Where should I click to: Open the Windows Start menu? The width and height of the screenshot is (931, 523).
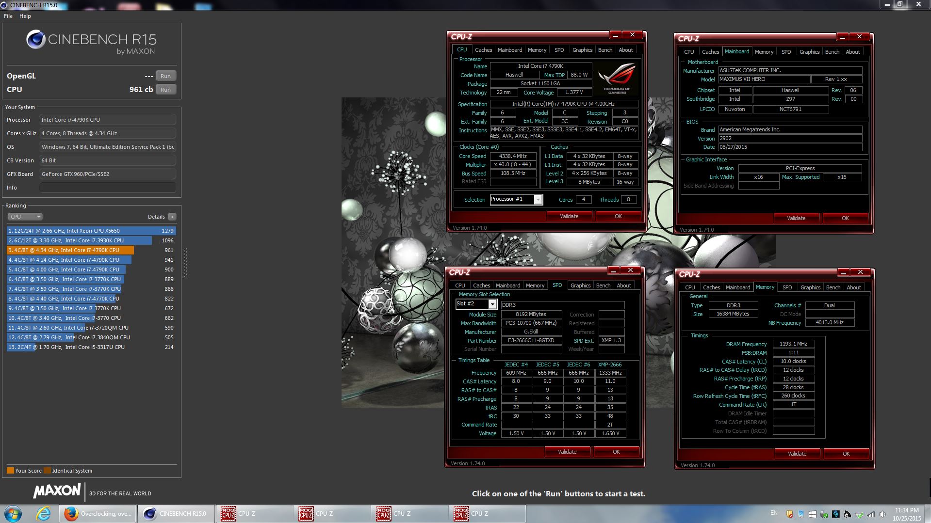coord(13,514)
